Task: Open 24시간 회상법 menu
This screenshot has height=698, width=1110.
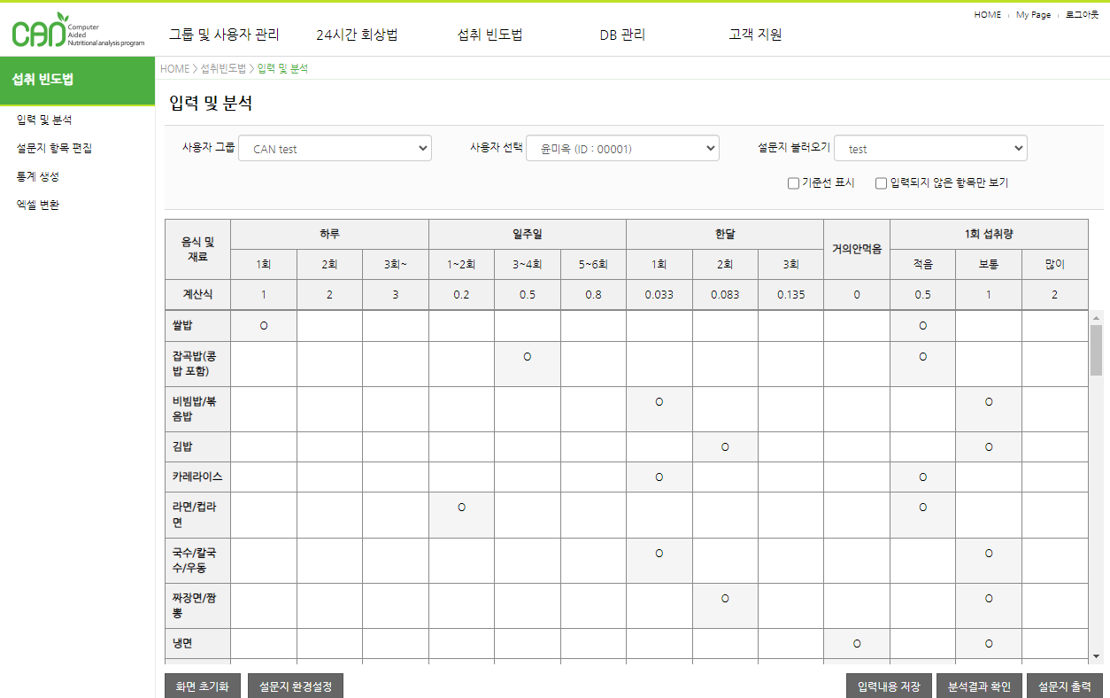Action: click(357, 35)
